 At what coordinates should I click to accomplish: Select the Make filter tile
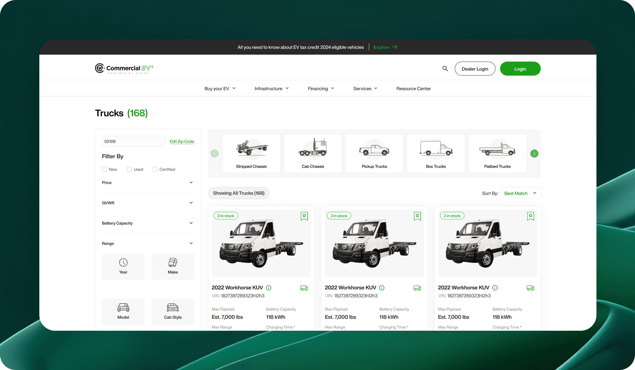pos(173,266)
